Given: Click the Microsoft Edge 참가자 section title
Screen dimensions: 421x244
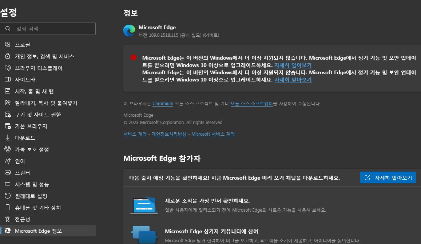Looking at the screenshot, I should [162, 158].
